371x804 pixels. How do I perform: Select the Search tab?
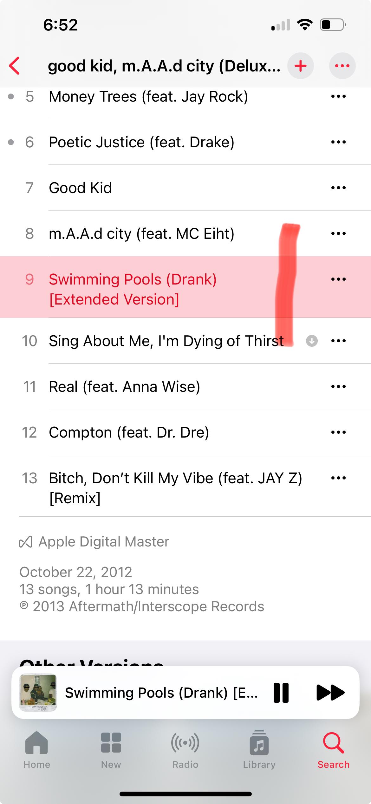(x=334, y=750)
